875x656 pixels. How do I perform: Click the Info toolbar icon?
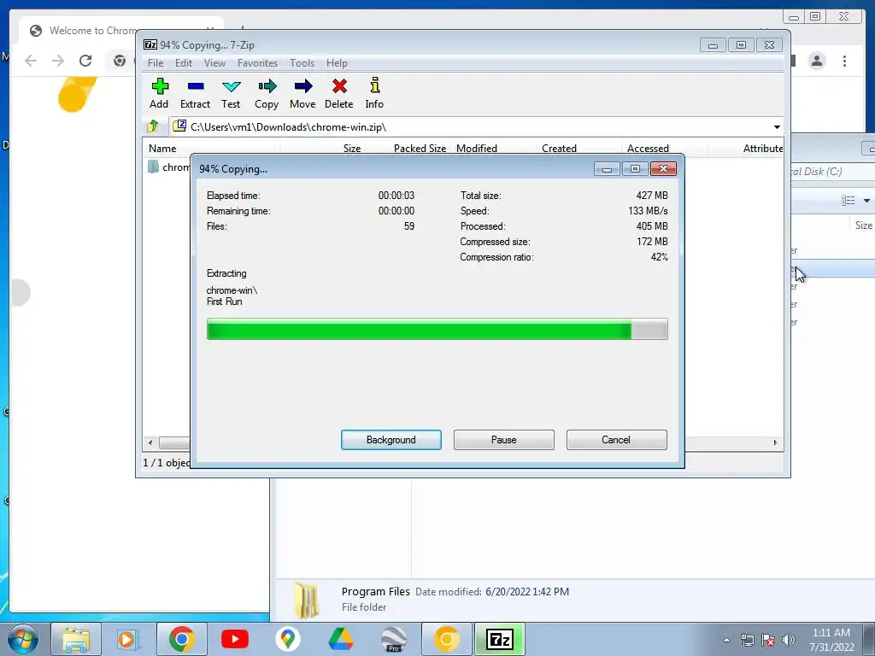(x=374, y=93)
